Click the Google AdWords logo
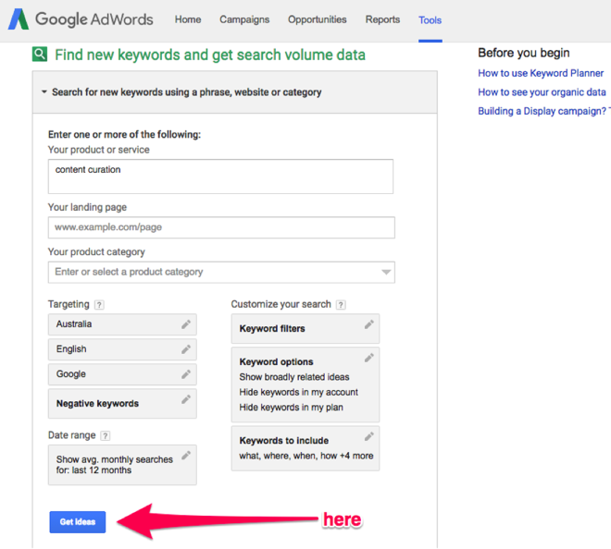The width and height of the screenshot is (611, 549). pyautogui.click(x=81, y=19)
